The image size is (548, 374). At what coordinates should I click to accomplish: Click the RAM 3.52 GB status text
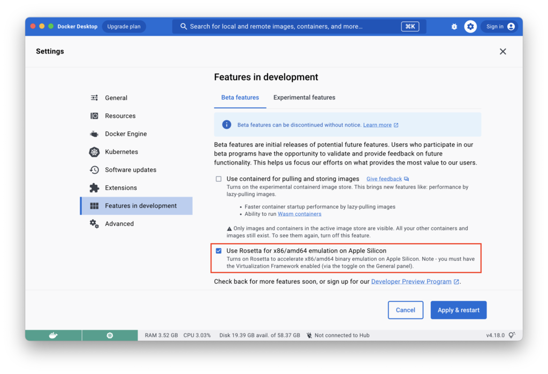(162, 336)
